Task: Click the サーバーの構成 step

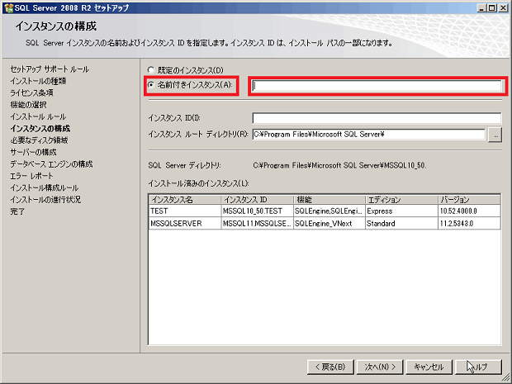Action: click(x=33, y=152)
